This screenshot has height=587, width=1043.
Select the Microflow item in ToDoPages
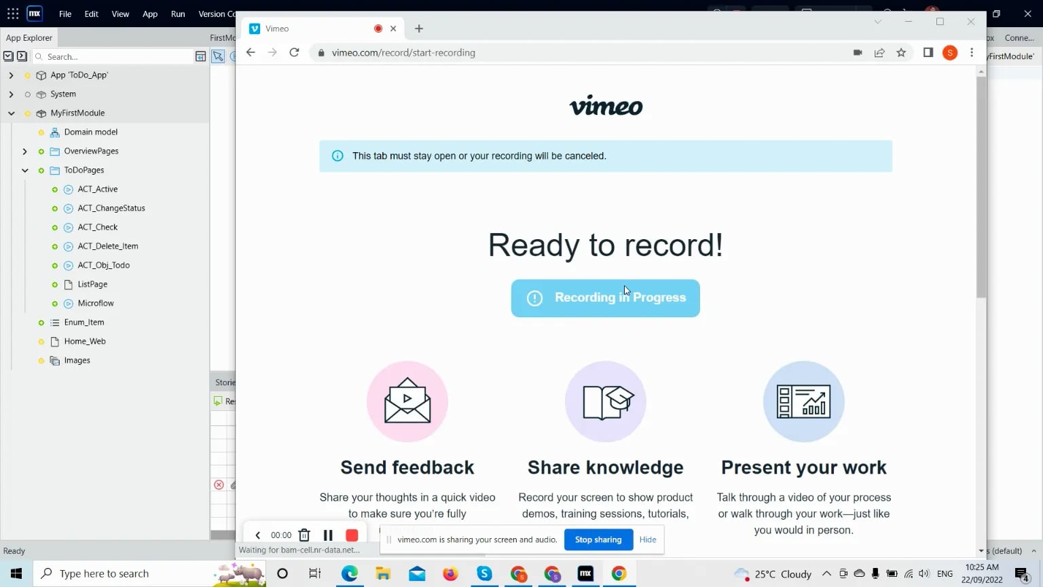click(x=96, y=303)
